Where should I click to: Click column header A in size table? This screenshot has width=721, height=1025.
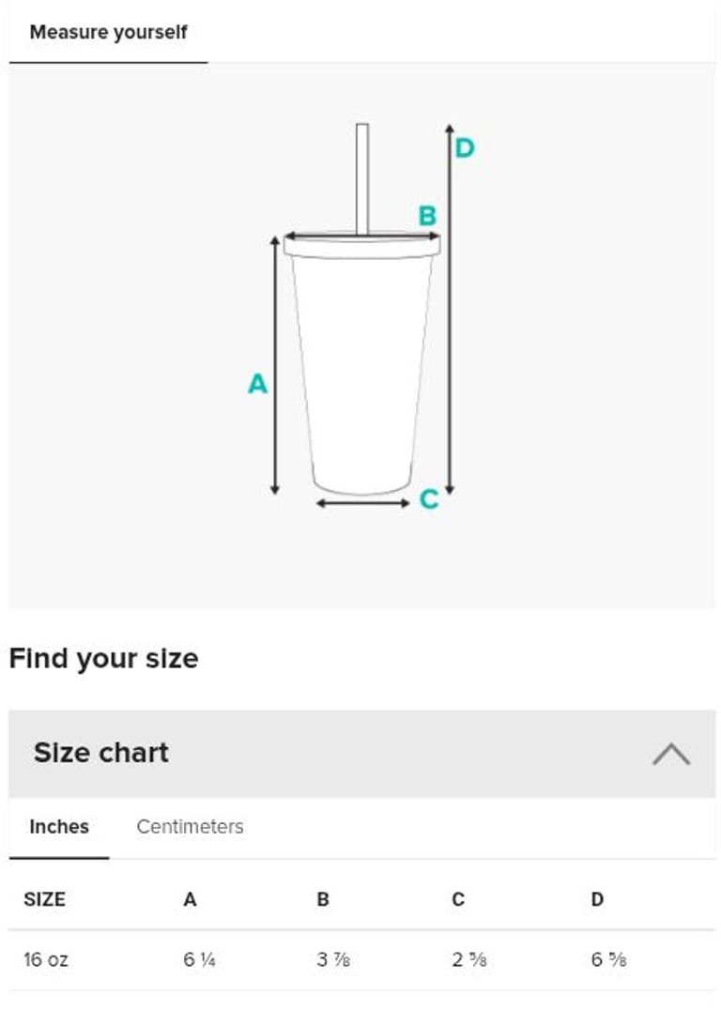(190, 899)
